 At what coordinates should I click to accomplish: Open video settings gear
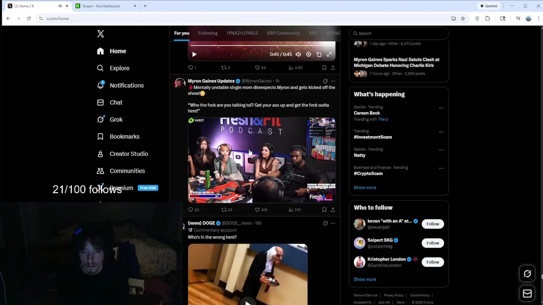(x=308, y=54)
